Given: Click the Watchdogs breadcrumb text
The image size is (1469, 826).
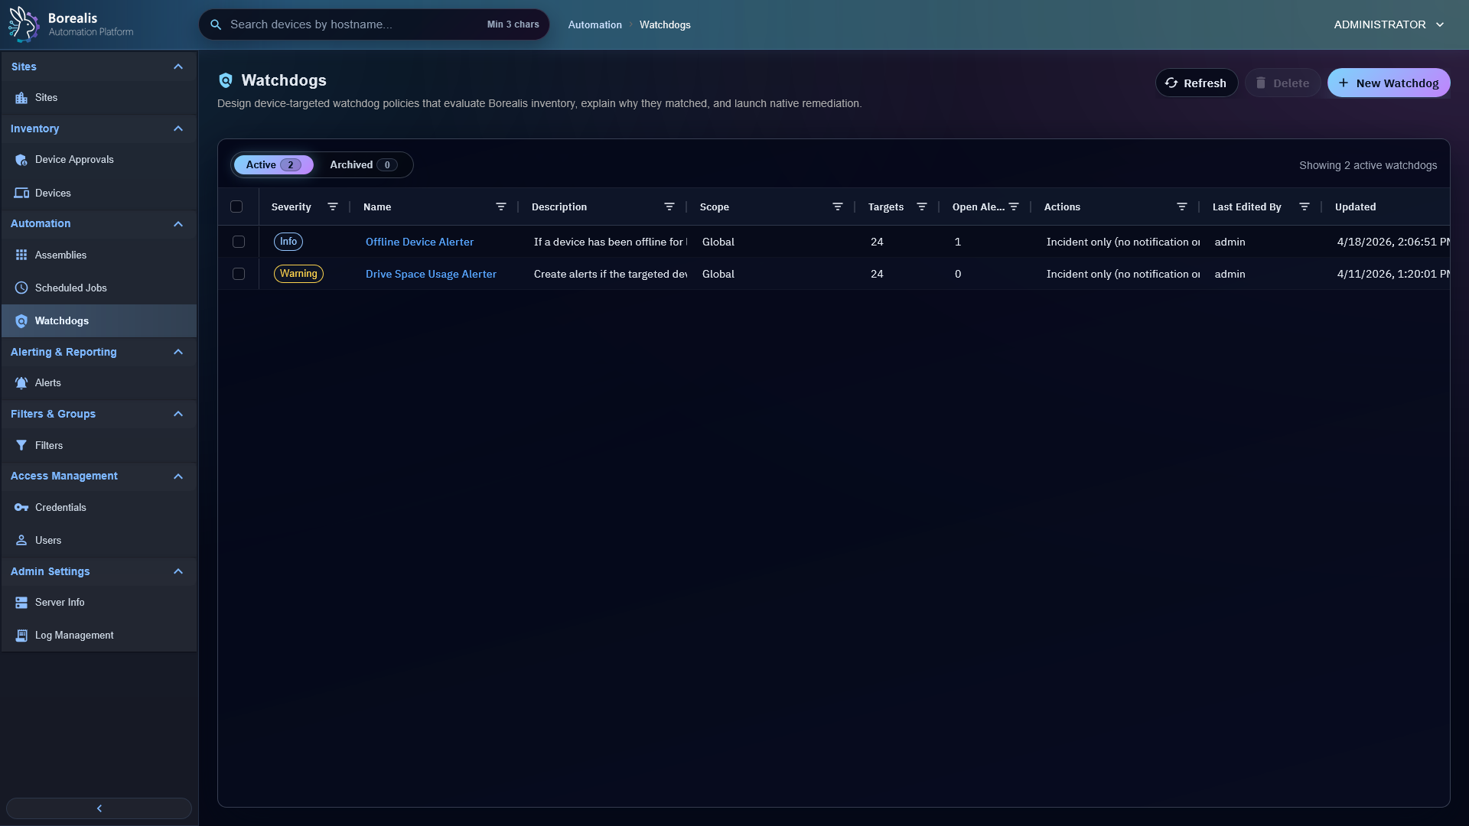Looking at the screenshot, I should 665,24.
